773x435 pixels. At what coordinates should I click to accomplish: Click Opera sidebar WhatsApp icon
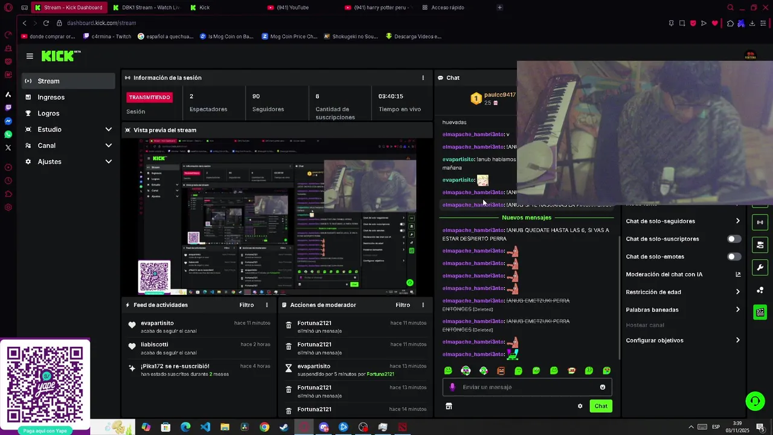click(8, 134)
